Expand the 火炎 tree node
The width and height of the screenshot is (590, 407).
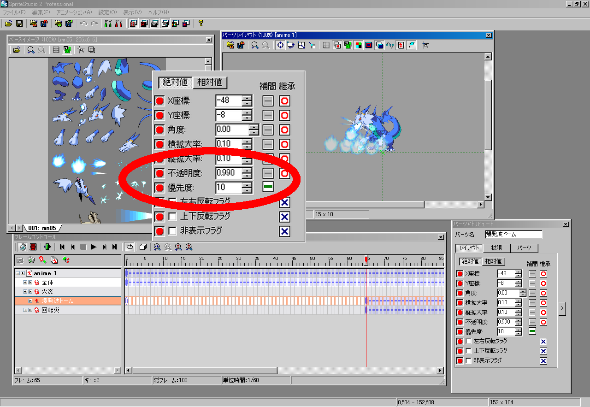coord(25,291)
